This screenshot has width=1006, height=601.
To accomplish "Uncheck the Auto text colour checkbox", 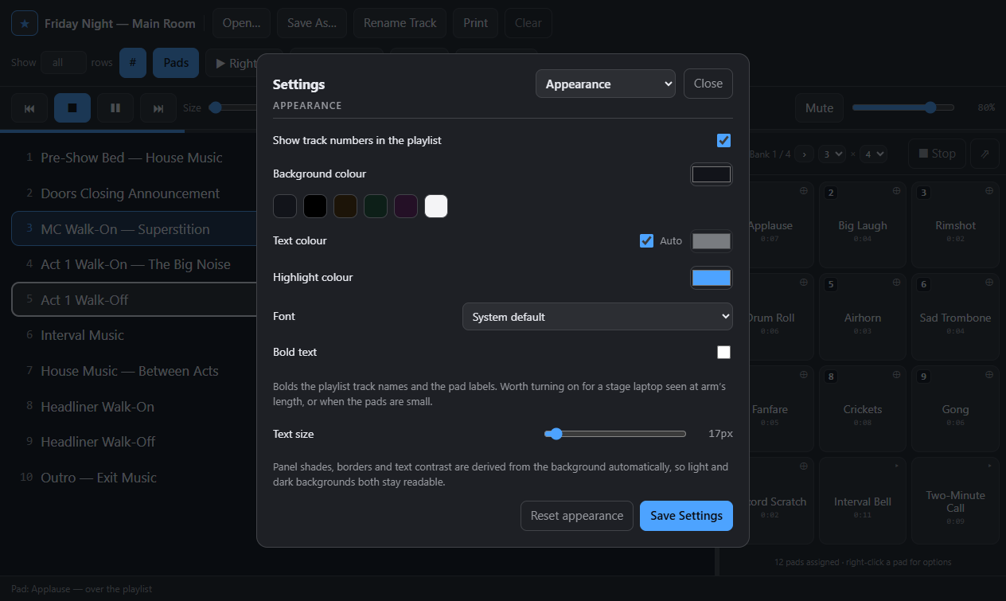I will click(646, 240).
